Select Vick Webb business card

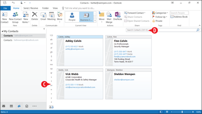(x=80, y=84)
